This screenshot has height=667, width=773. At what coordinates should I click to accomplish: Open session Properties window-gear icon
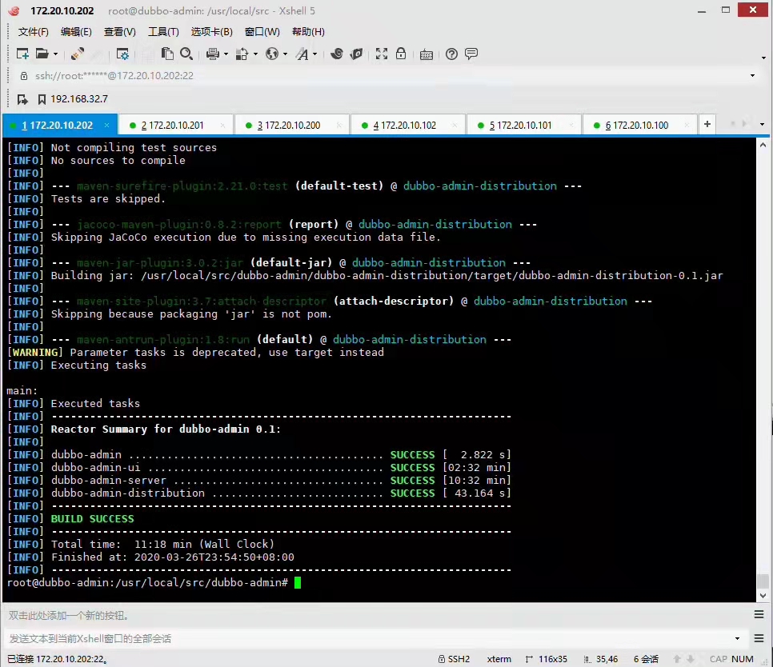coord(122,54)
